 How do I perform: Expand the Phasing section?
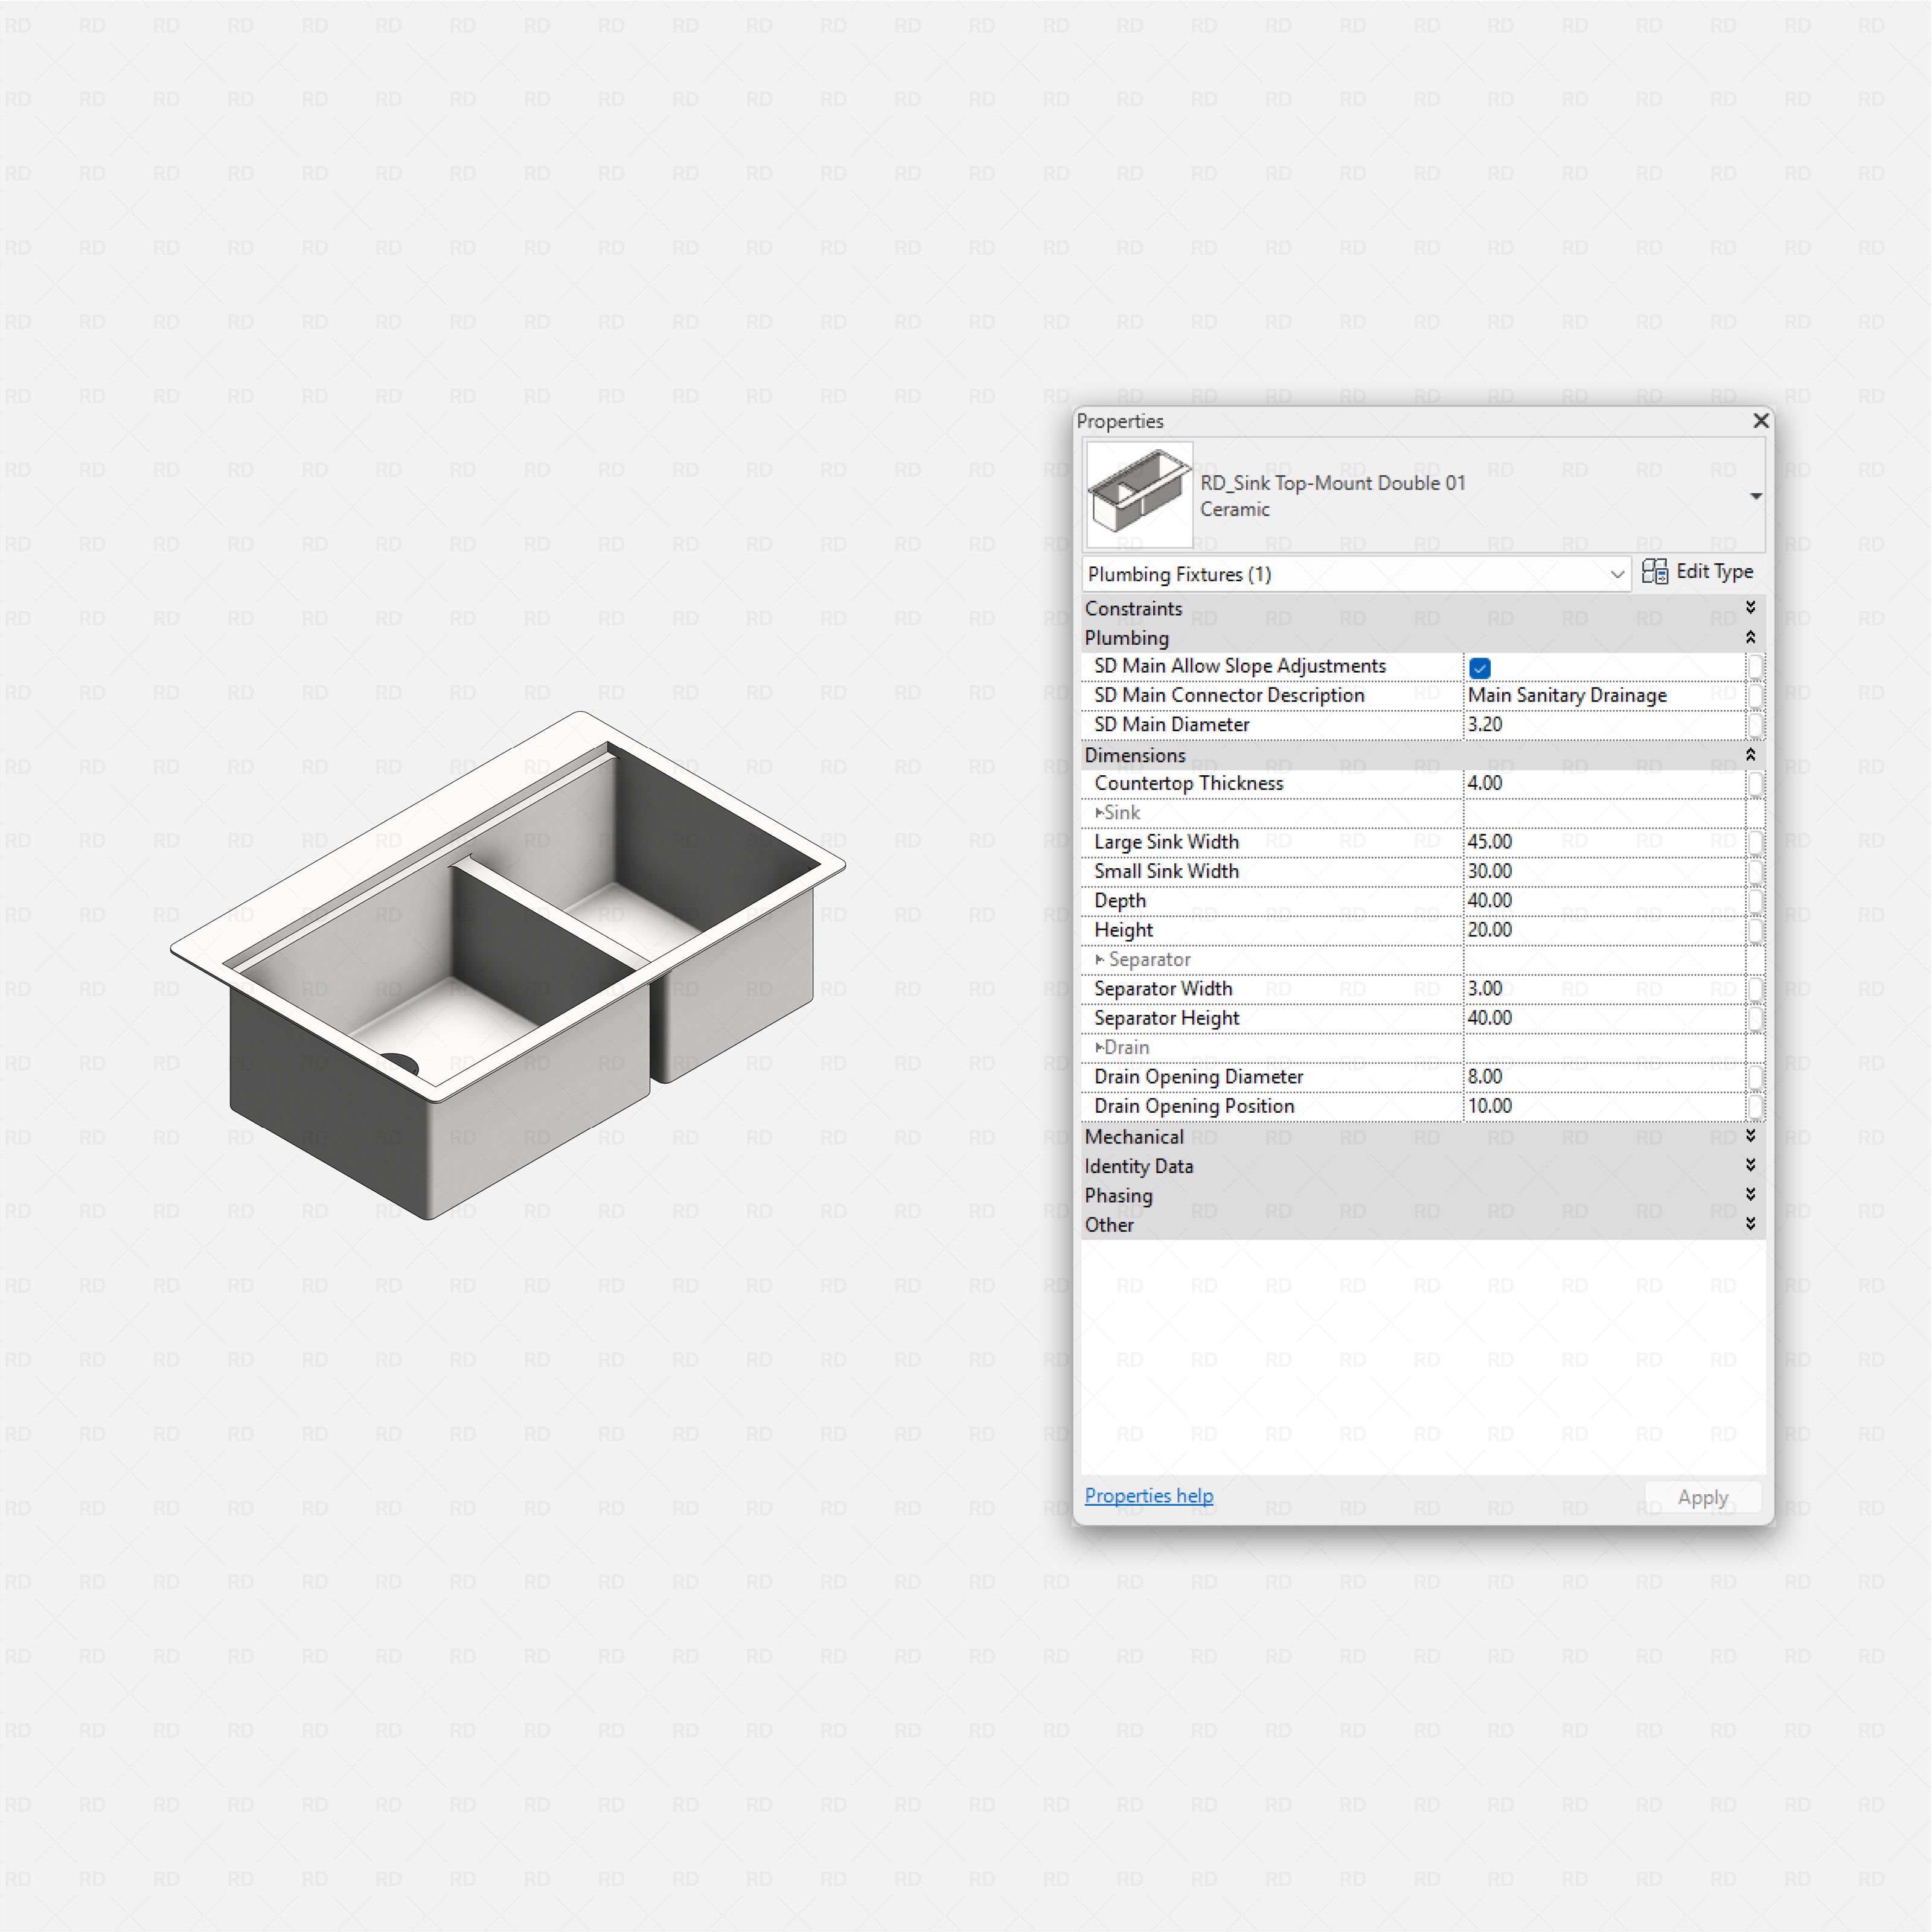pyautogui.click(x=1751, y=1194)
